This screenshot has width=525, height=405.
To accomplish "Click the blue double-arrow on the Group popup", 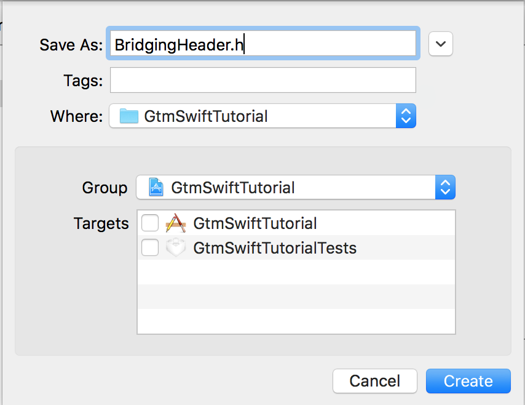I will pos(445,187).
